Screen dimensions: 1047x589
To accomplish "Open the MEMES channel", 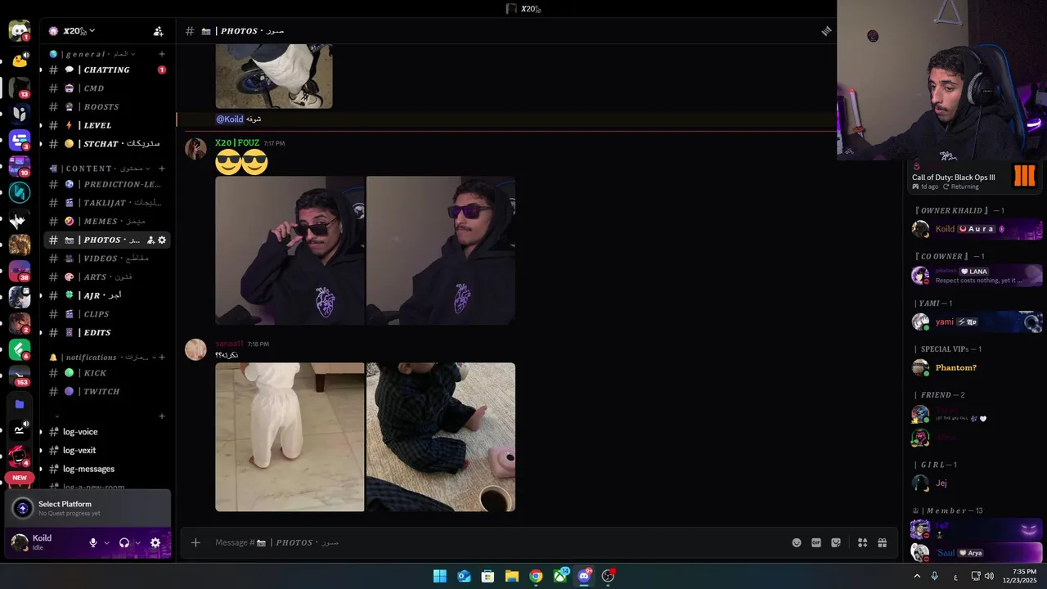I will pos(106,221).
